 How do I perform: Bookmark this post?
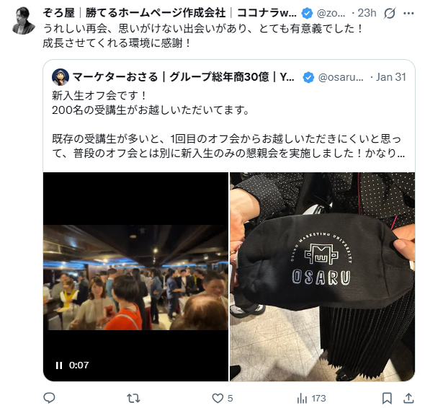point(387,398)
